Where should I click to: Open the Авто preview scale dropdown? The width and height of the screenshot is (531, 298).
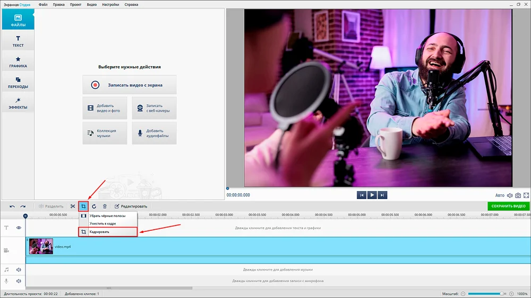coord(500,195)
